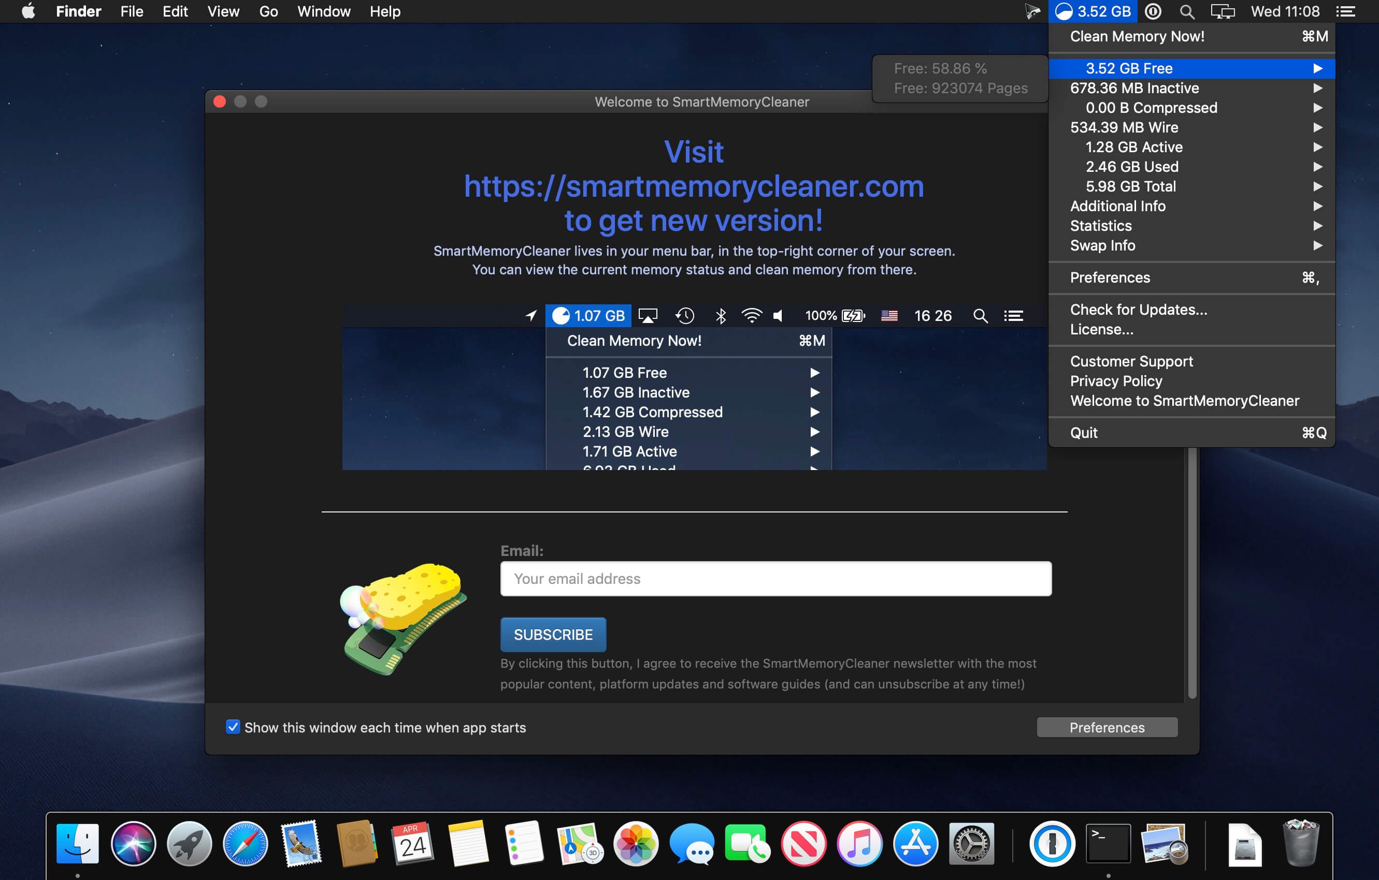Open 1Password keyhole icon in the Dock

tap(1052, 843)
